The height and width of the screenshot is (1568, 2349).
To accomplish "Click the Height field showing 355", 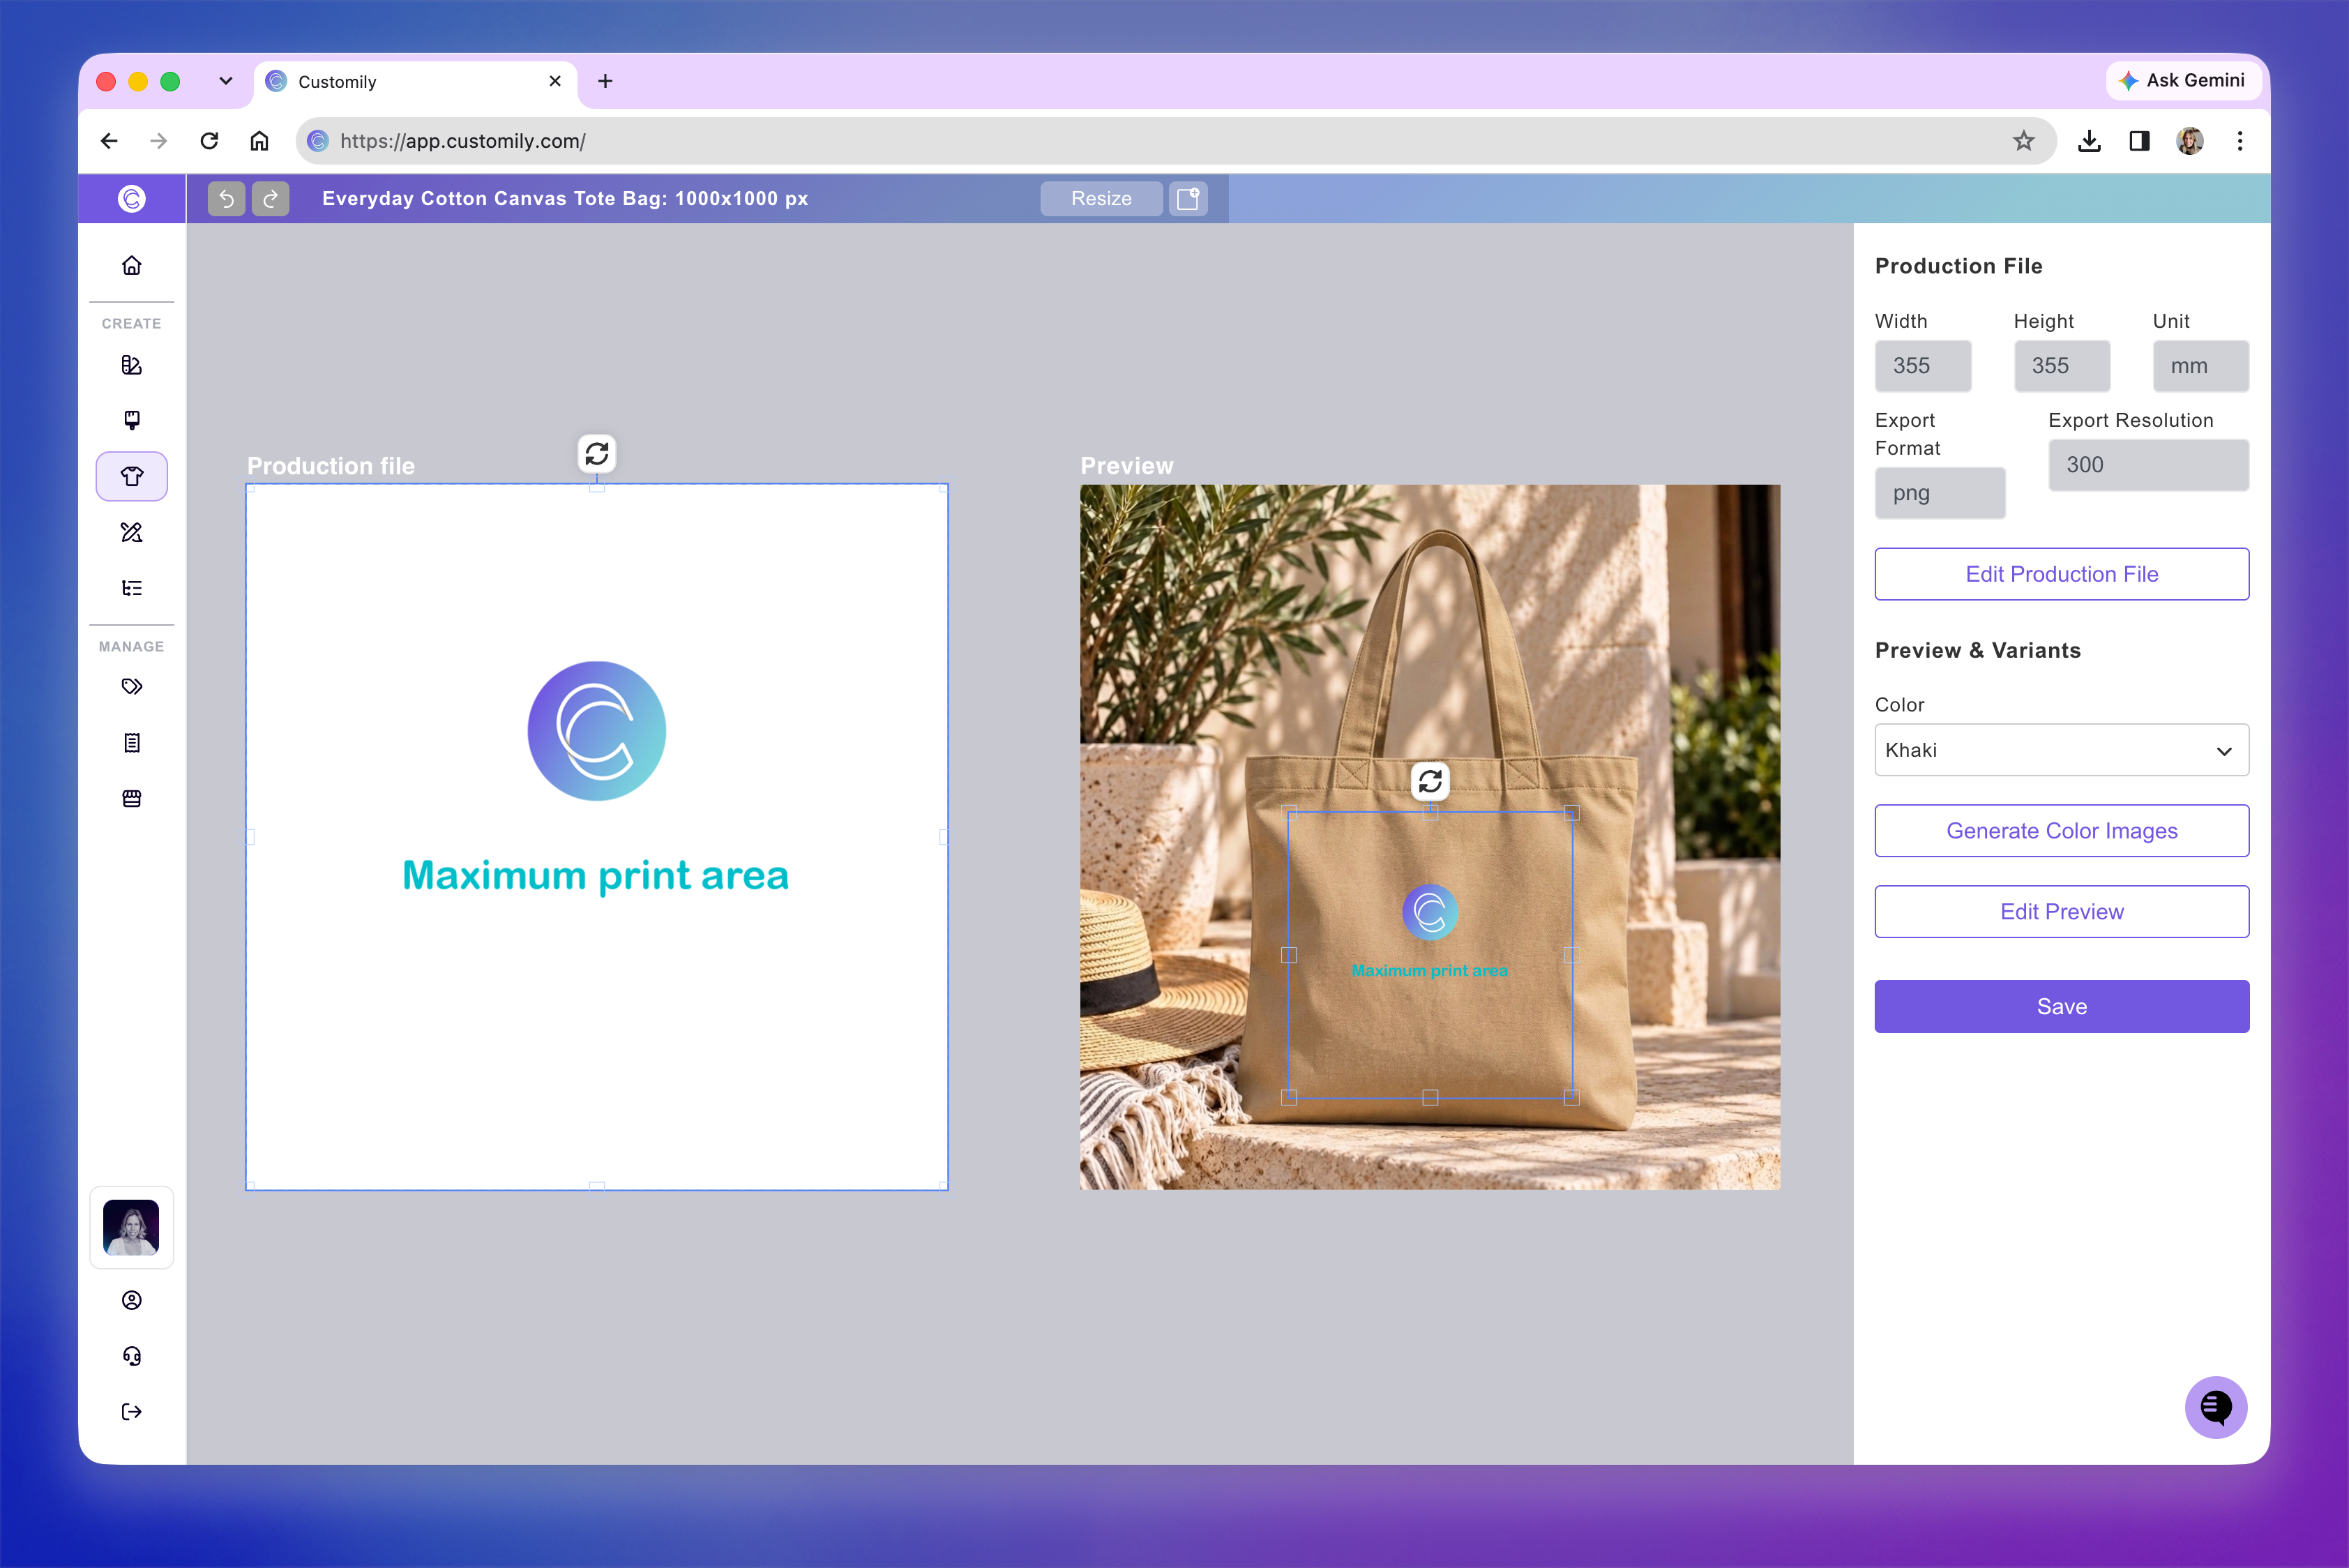I will tap(2061, 366).
